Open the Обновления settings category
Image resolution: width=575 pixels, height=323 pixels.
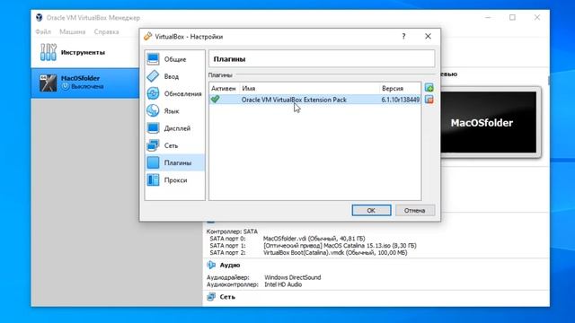click(x=174, y=93)
